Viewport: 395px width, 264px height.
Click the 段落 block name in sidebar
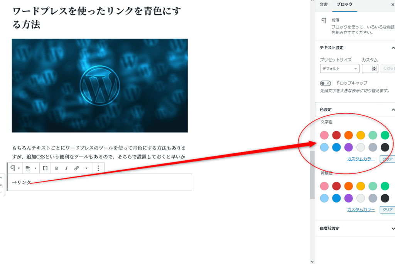335,20
